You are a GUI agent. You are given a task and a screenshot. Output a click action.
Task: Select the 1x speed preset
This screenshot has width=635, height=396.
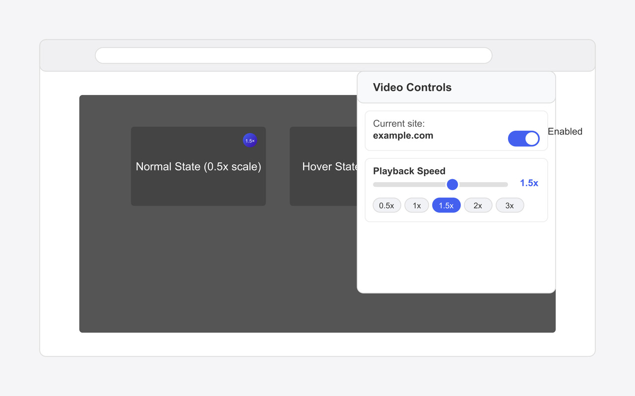pos(417,205)
